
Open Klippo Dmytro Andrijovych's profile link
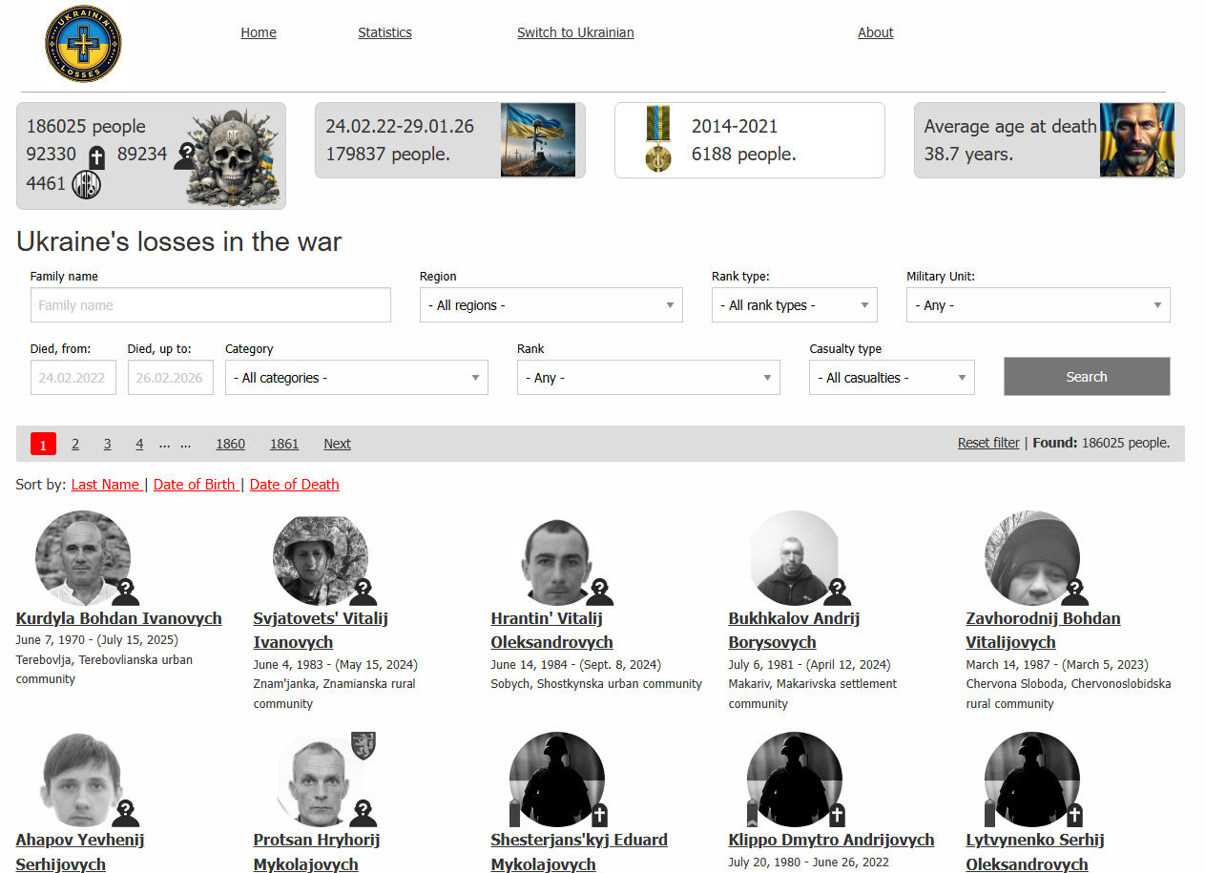(x=831, y=840)
